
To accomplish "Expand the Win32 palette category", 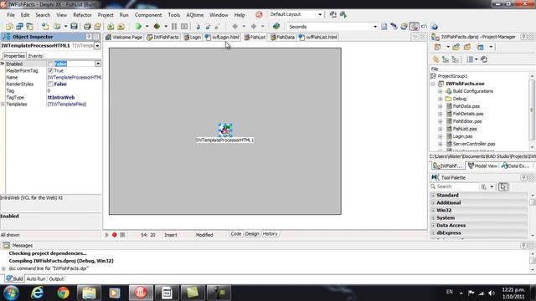I will 433,210.
